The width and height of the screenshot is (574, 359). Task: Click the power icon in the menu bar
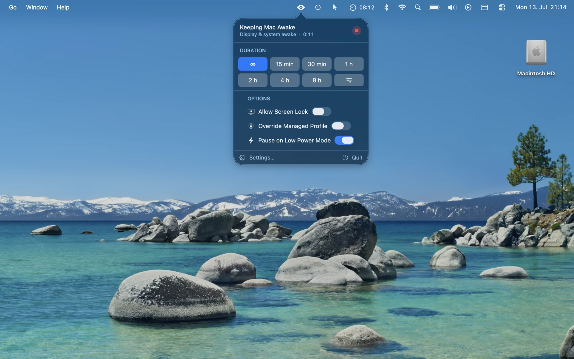click(x=318, y=7)
